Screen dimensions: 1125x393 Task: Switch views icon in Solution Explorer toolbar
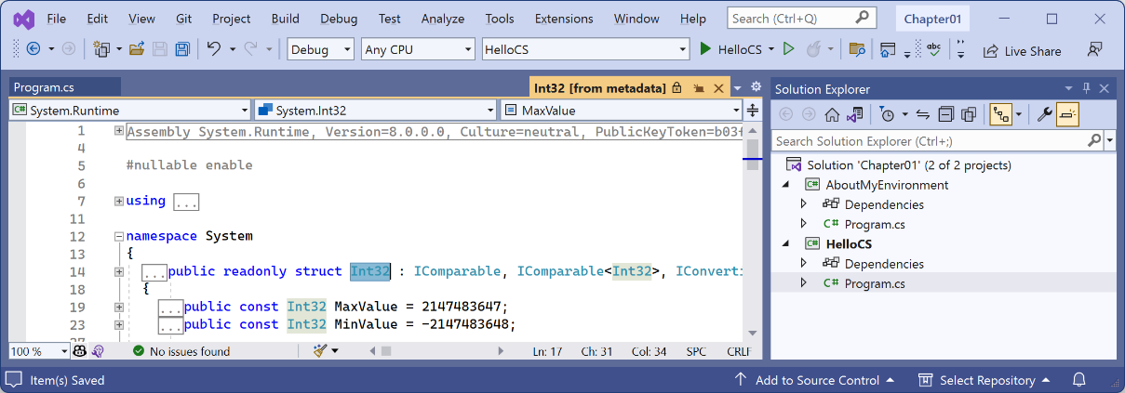pyautogui.click(x=853, y=114)
